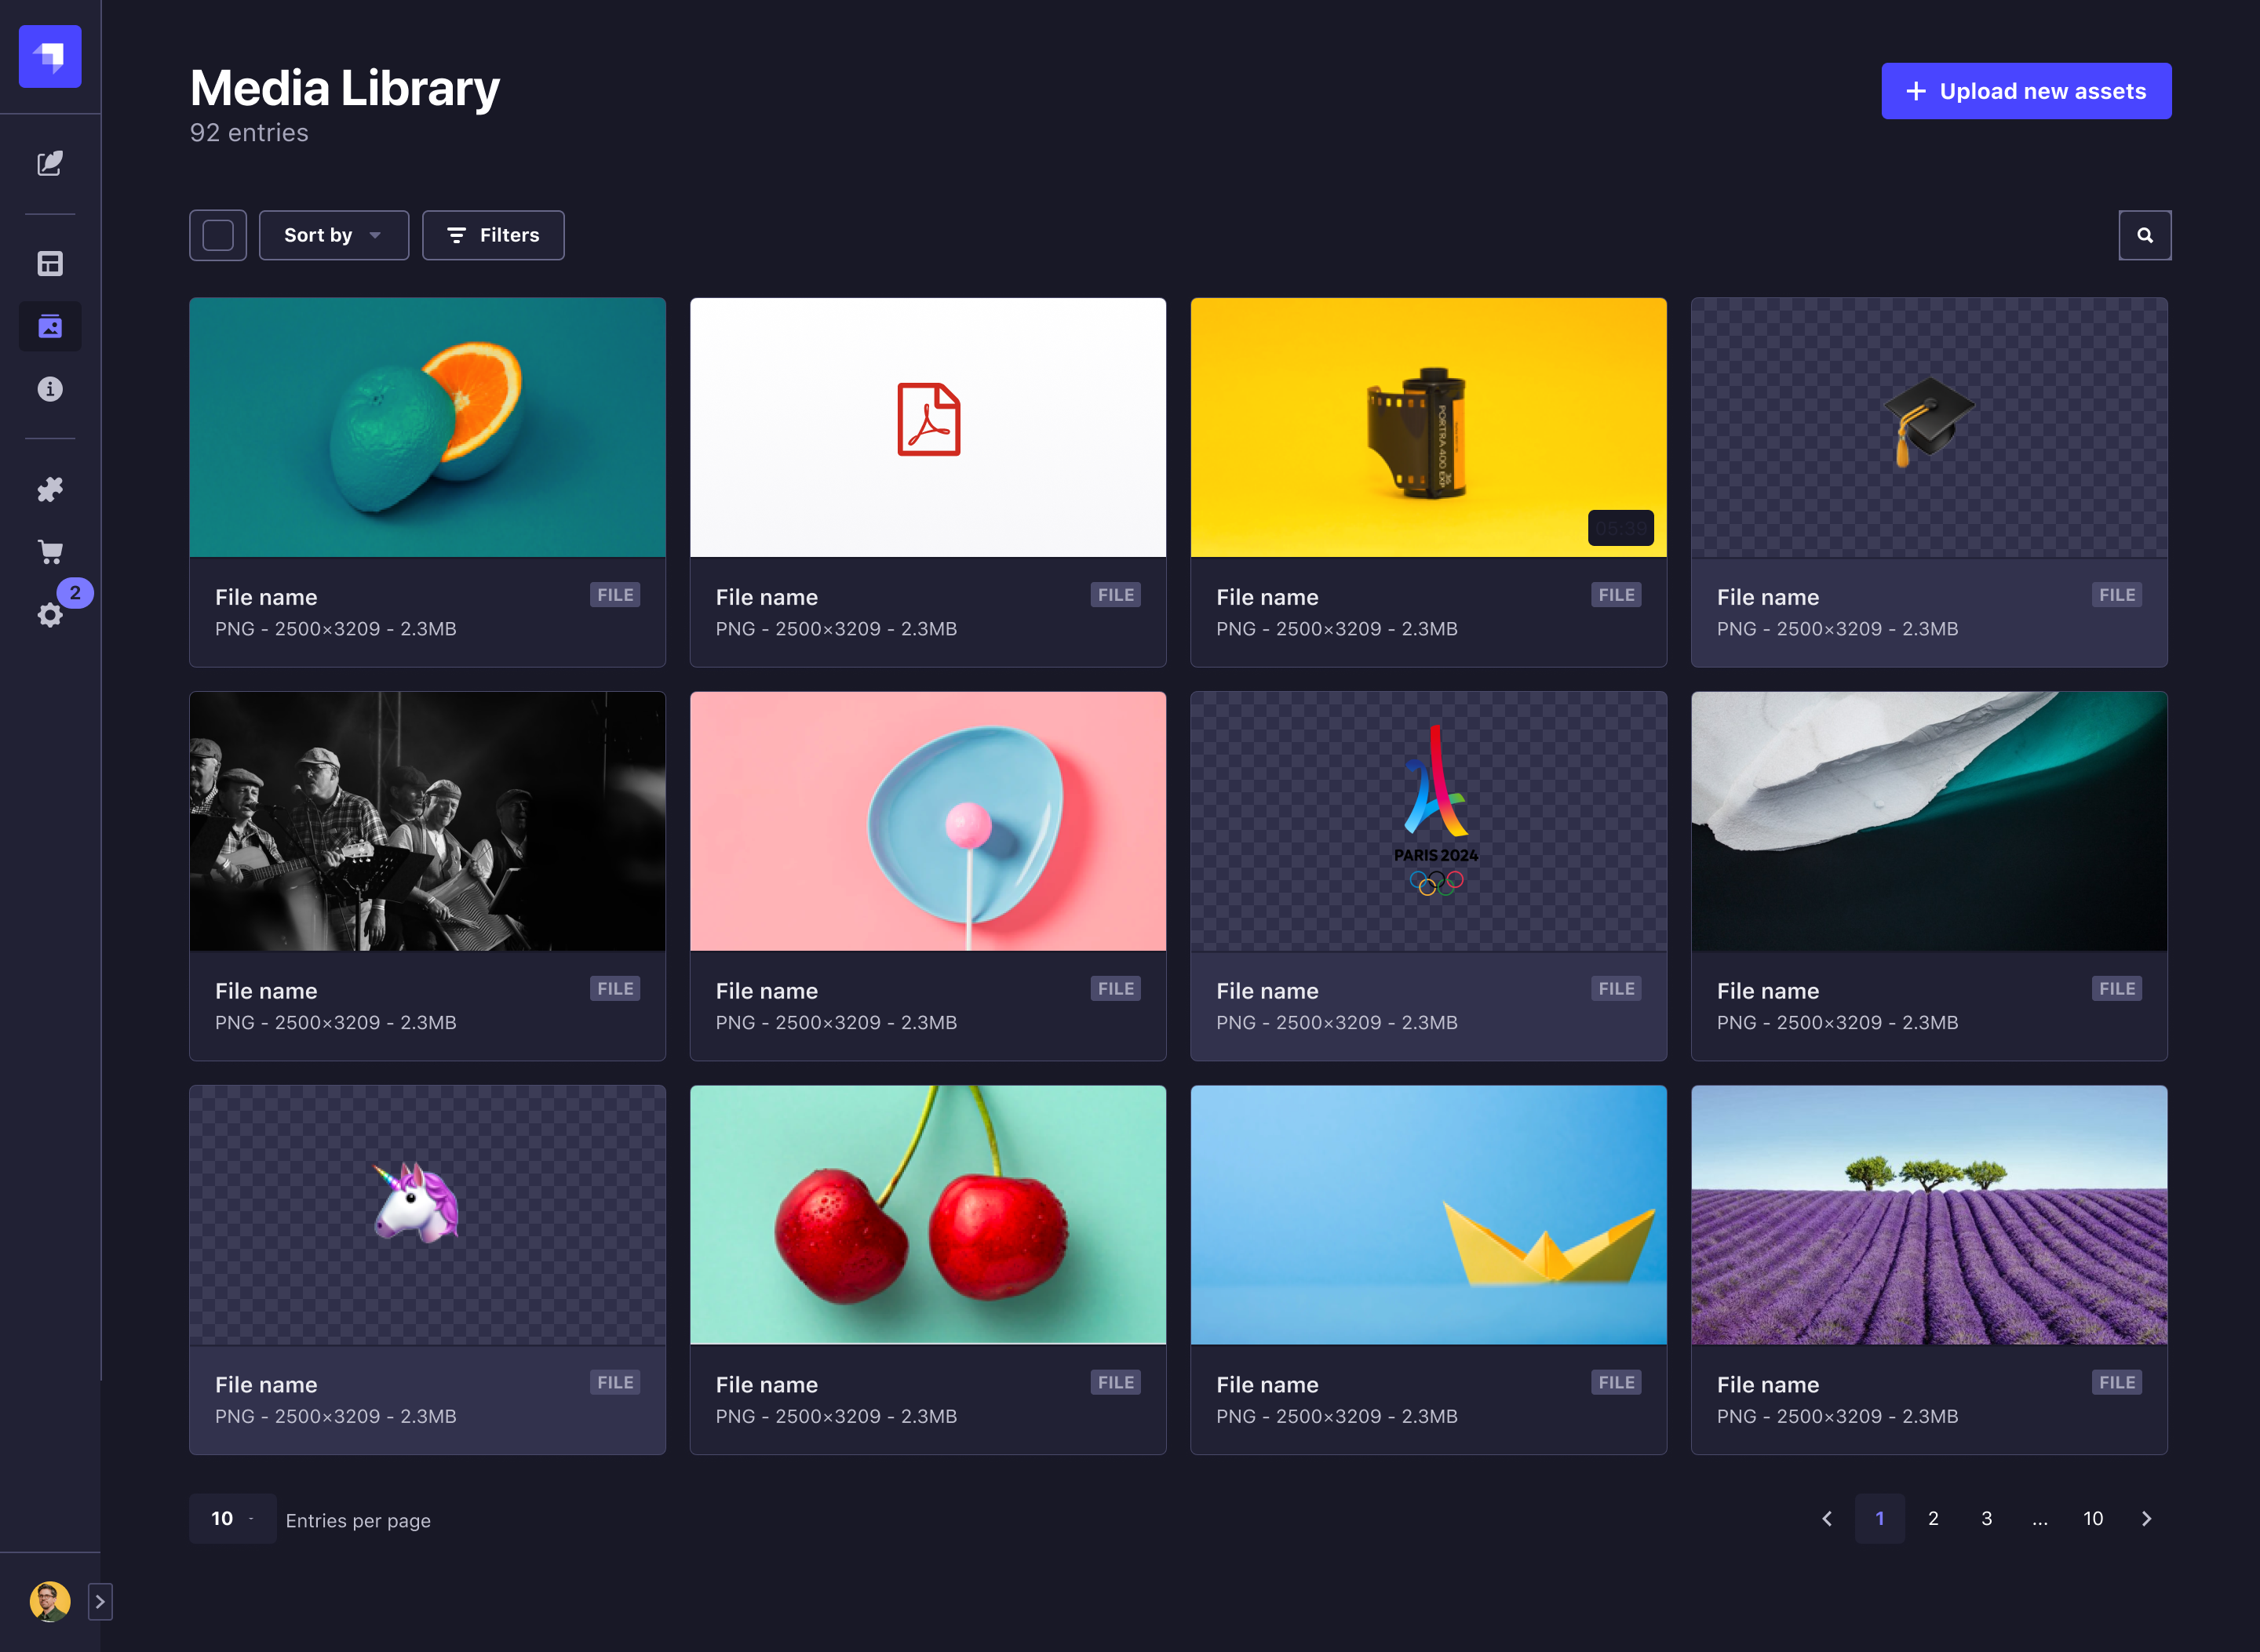
Task: Open the Plugins puzzle piece icon
Action: (50, 489)
